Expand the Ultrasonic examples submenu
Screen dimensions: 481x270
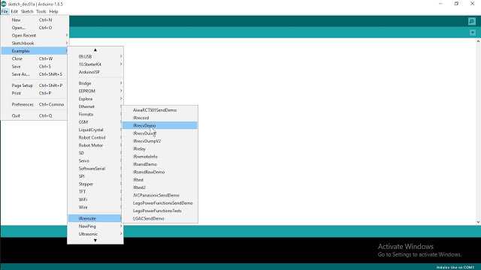click(95, 234)
